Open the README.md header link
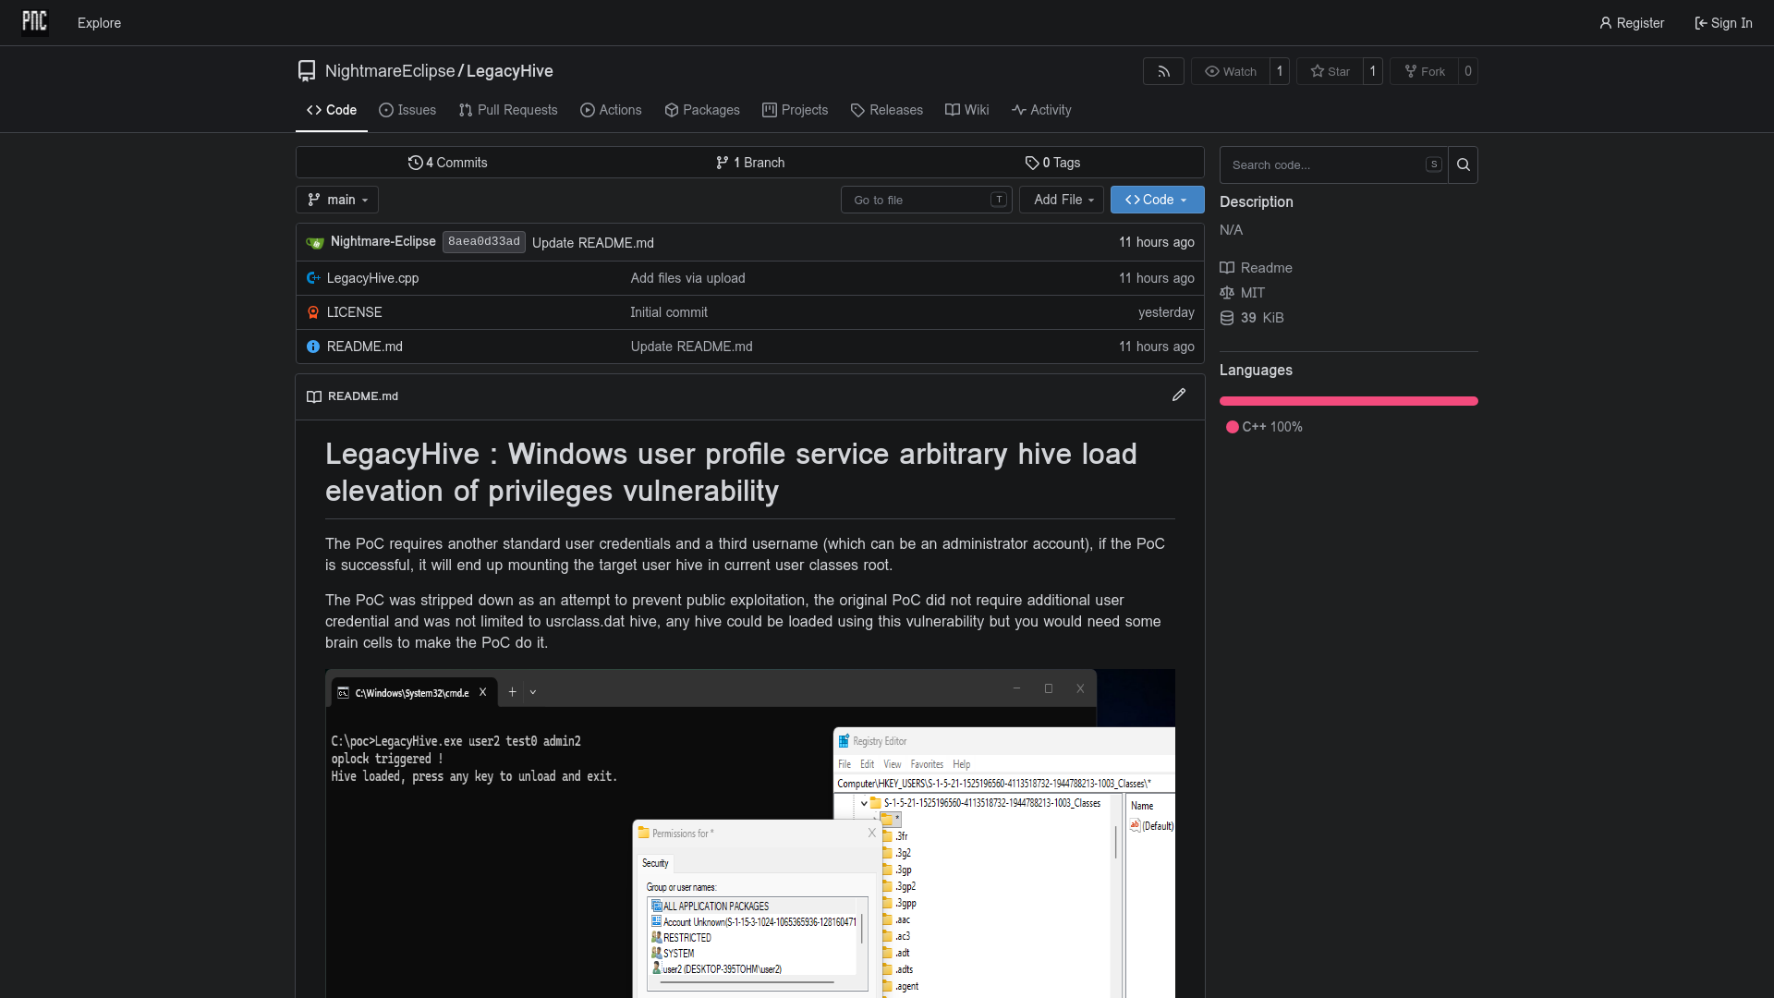Viewport: 1774px width, 998px height. tap(363, 396)
